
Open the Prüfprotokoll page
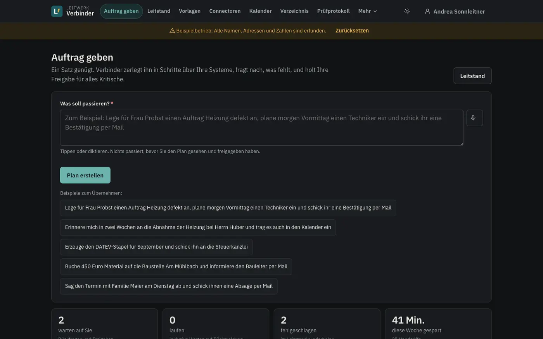(x=333, y=11)
